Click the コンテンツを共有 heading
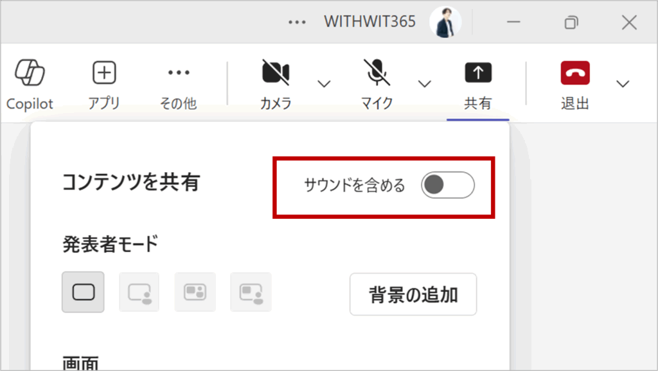Image resolution: width=658 pixels, height=371 pixels. point(131,182)
